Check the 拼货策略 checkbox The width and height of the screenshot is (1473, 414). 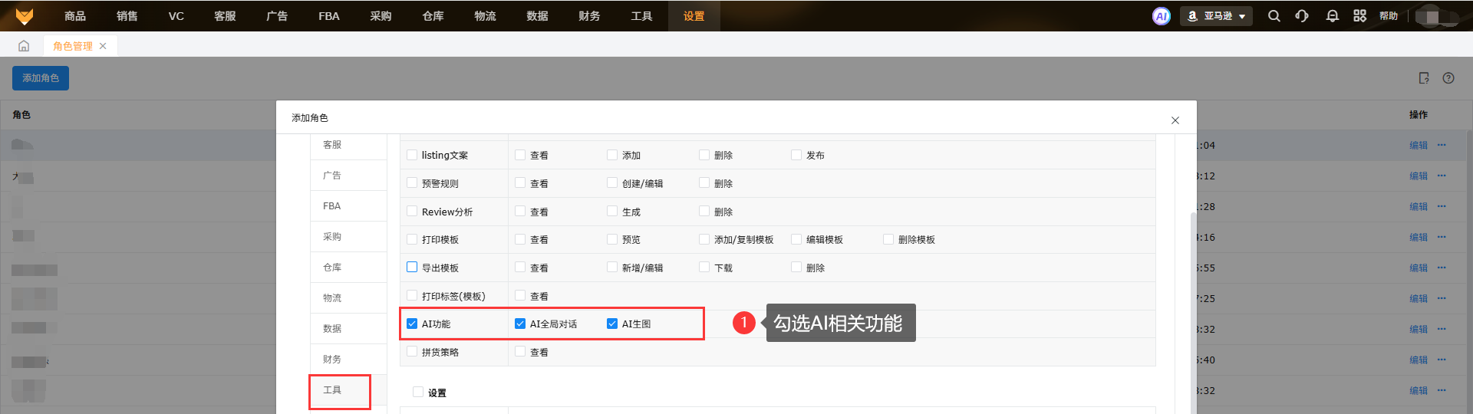click(x=412, y=352)
